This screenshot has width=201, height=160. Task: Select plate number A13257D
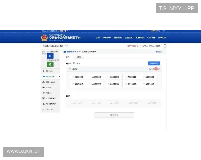95,84
